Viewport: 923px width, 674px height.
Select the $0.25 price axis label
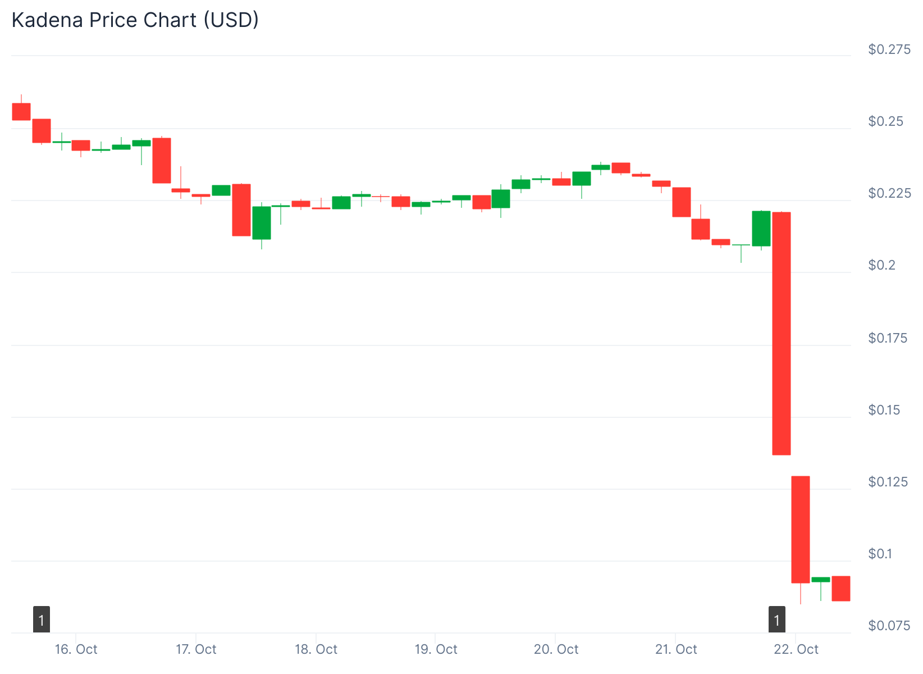[886, 121]
